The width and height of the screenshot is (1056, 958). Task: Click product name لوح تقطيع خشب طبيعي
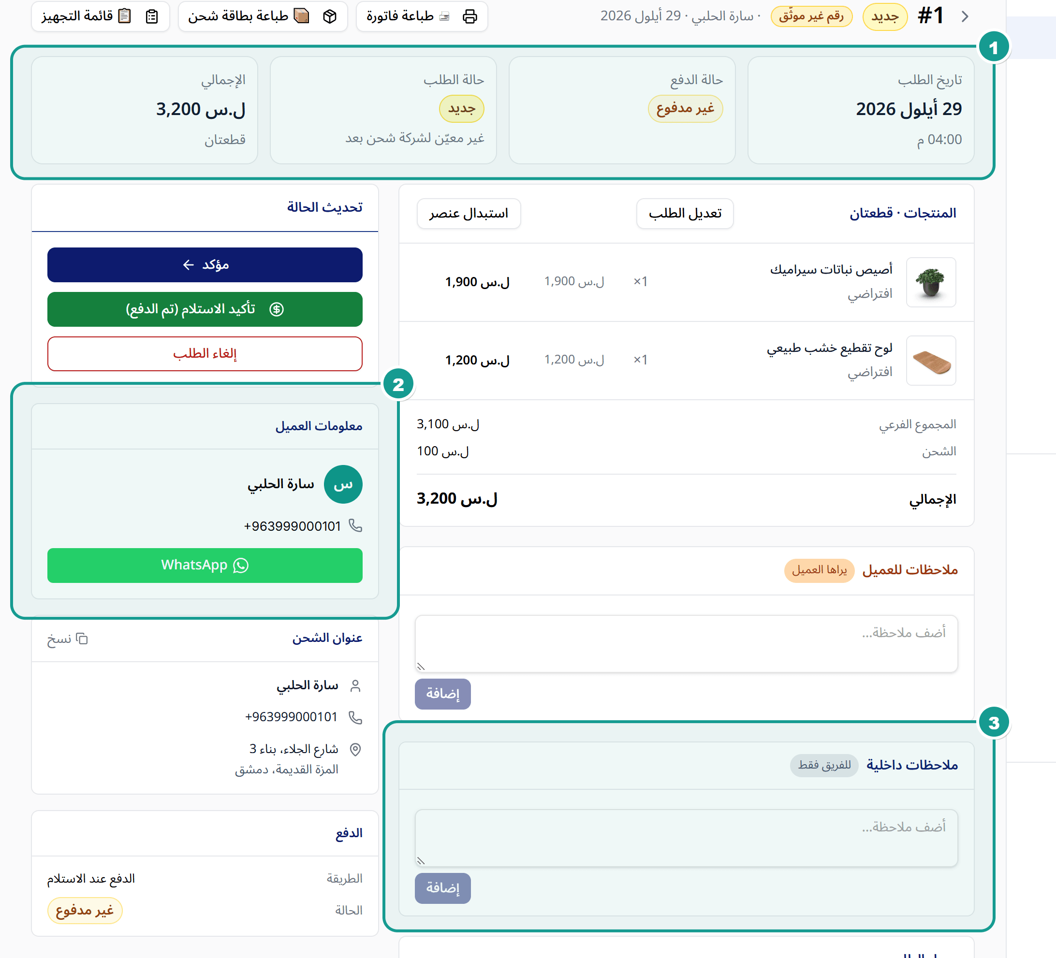(x=830, y=348)
